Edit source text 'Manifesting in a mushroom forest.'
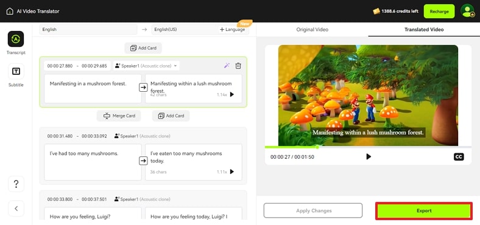This screenshot has height=225, width=480. (93, 89)
